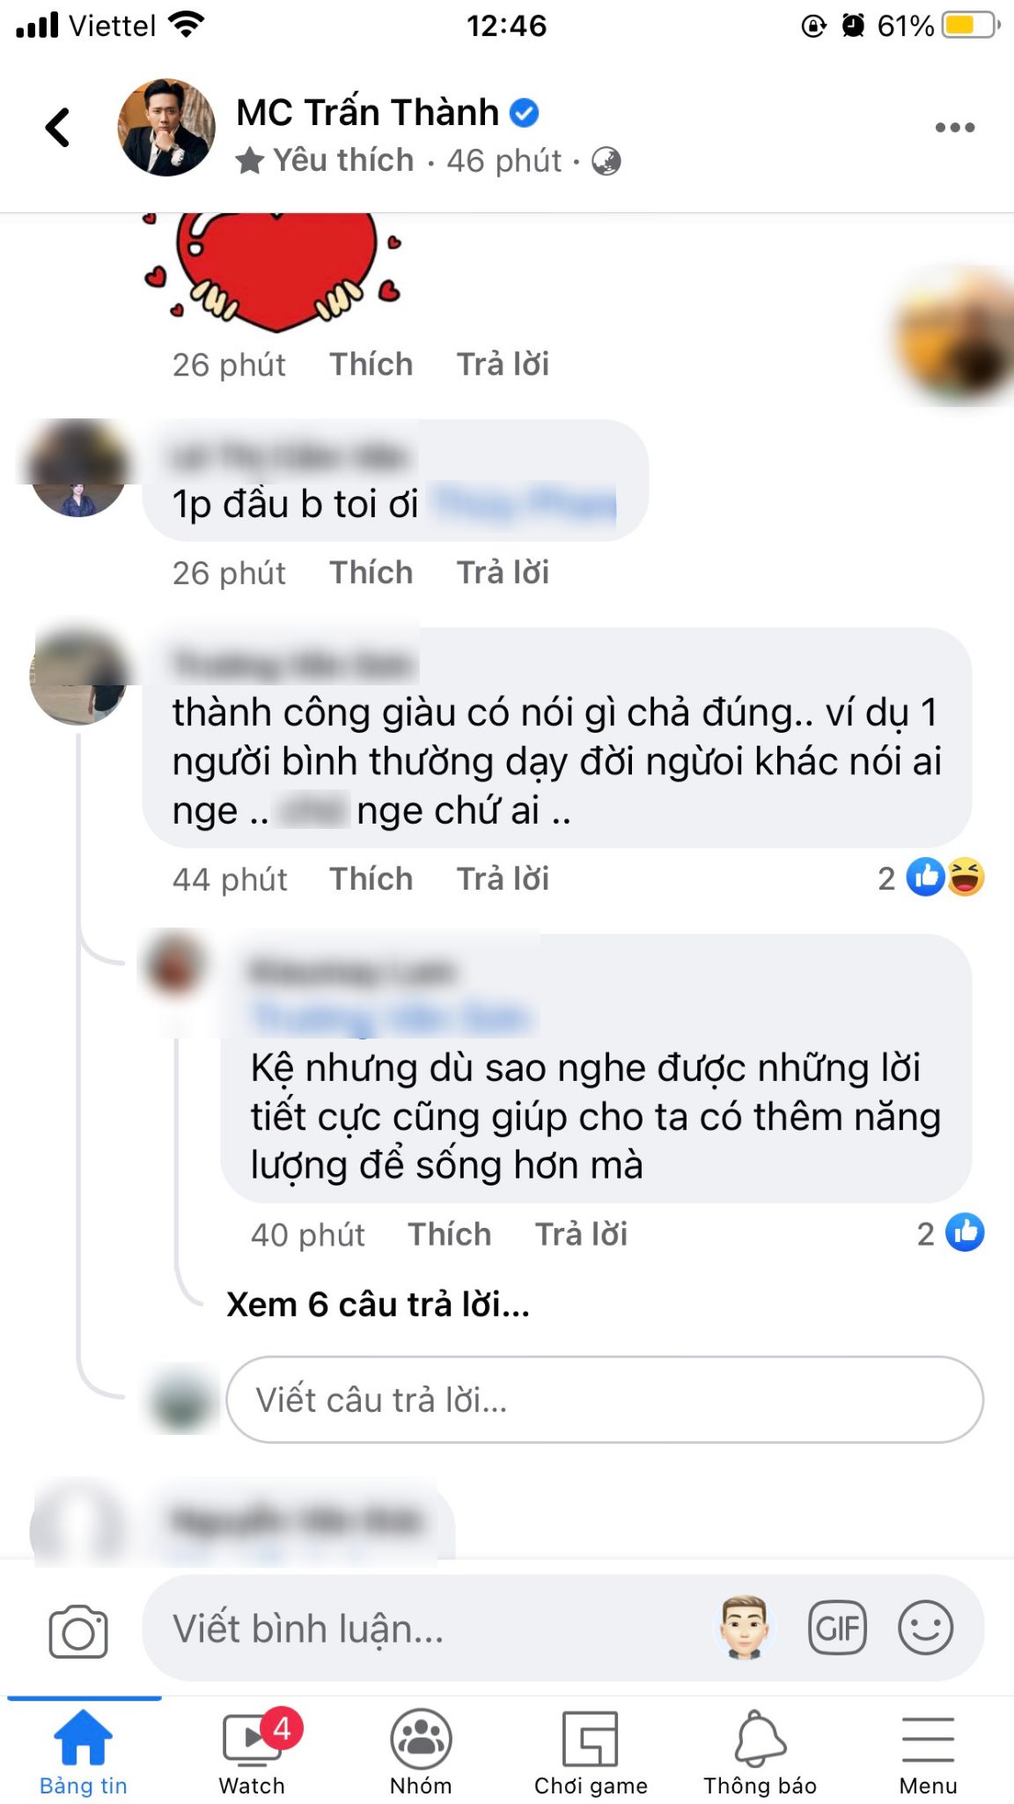The image size is (1014, 1804).
Task: Toggle Thích on the 40 phút reply
Action: (x=450, y=1235)
